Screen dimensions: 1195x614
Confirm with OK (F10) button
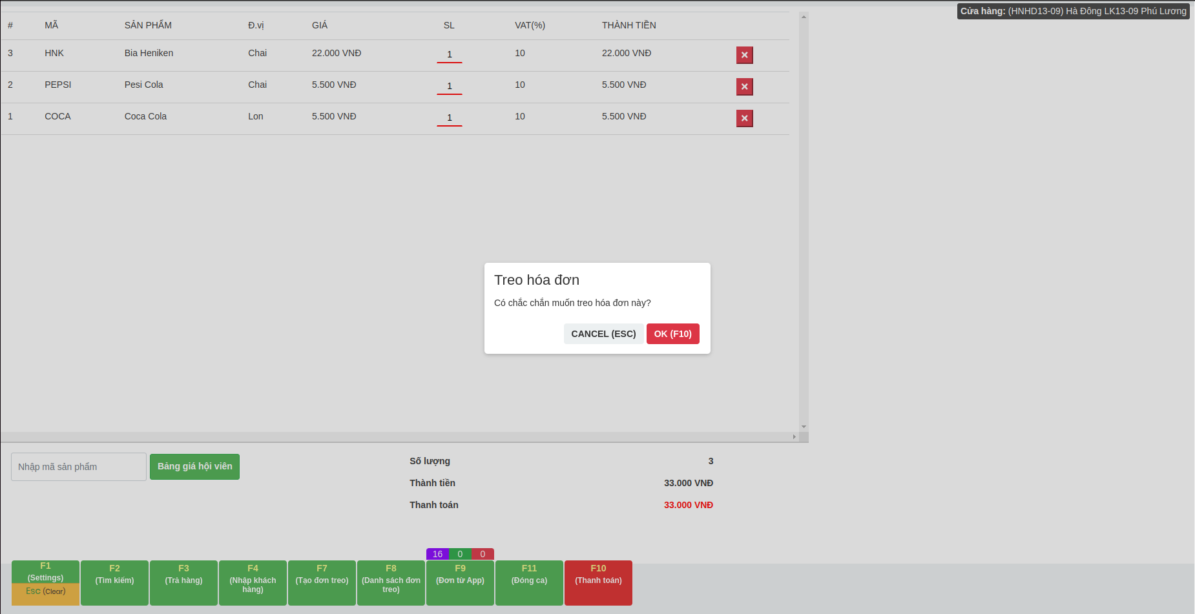(672, 334)
